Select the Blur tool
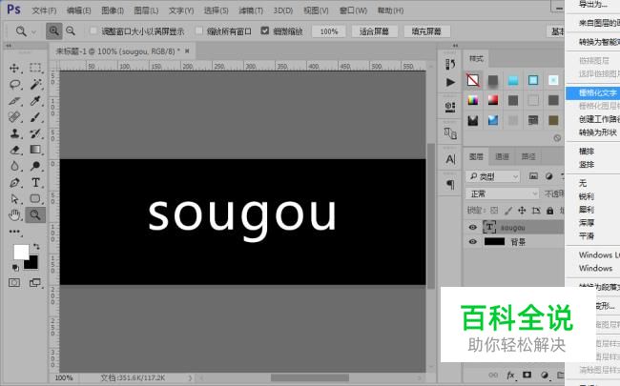The width and height of the screenshot is (620, 386). pos(14,166)
